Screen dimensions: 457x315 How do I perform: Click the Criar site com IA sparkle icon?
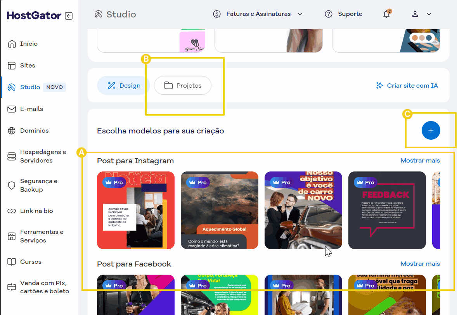379,85
